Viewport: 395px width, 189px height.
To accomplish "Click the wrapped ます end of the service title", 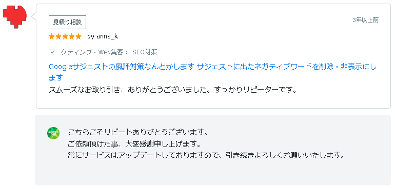I will click(x=55, y=78).
